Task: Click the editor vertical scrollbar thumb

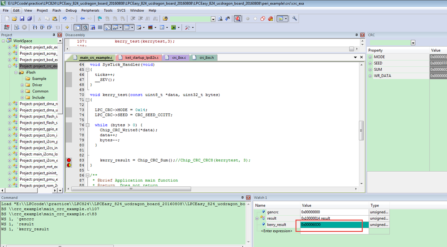Action: [x=361, y=130]
